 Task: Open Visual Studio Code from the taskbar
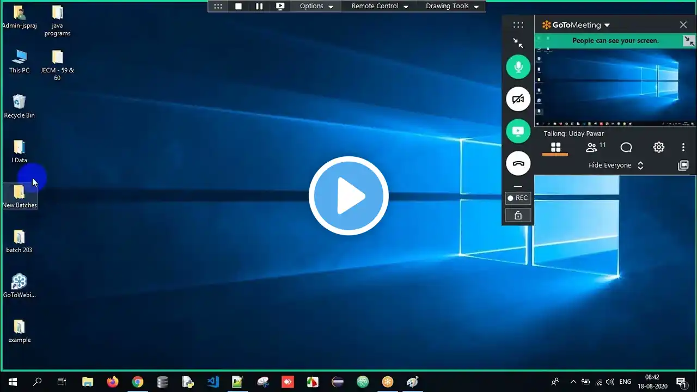click(213, 382)
